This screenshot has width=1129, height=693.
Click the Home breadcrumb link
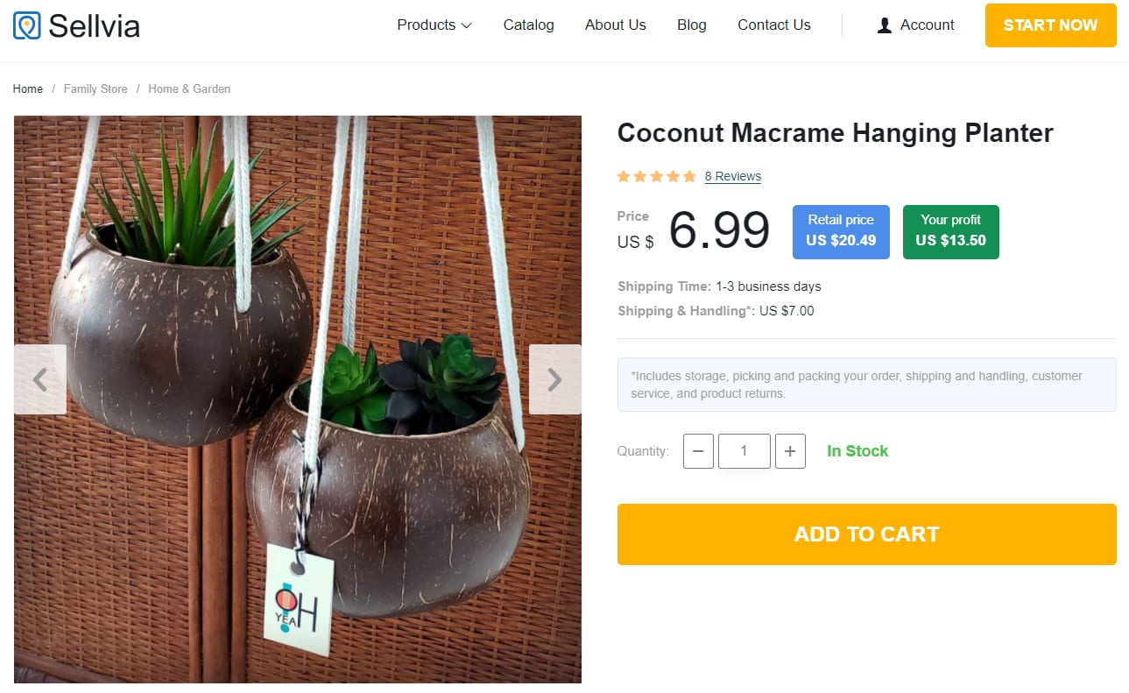(x=28, y=88)
